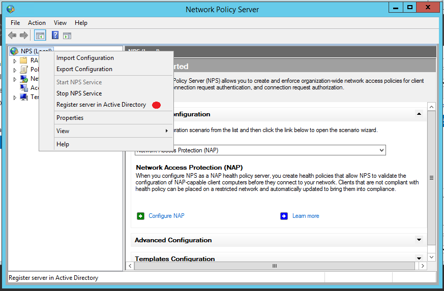This screenshot has width=444, height=291.
Task: Click the Forward arrow toolbar icon
Action: click(x=24, y=36)
